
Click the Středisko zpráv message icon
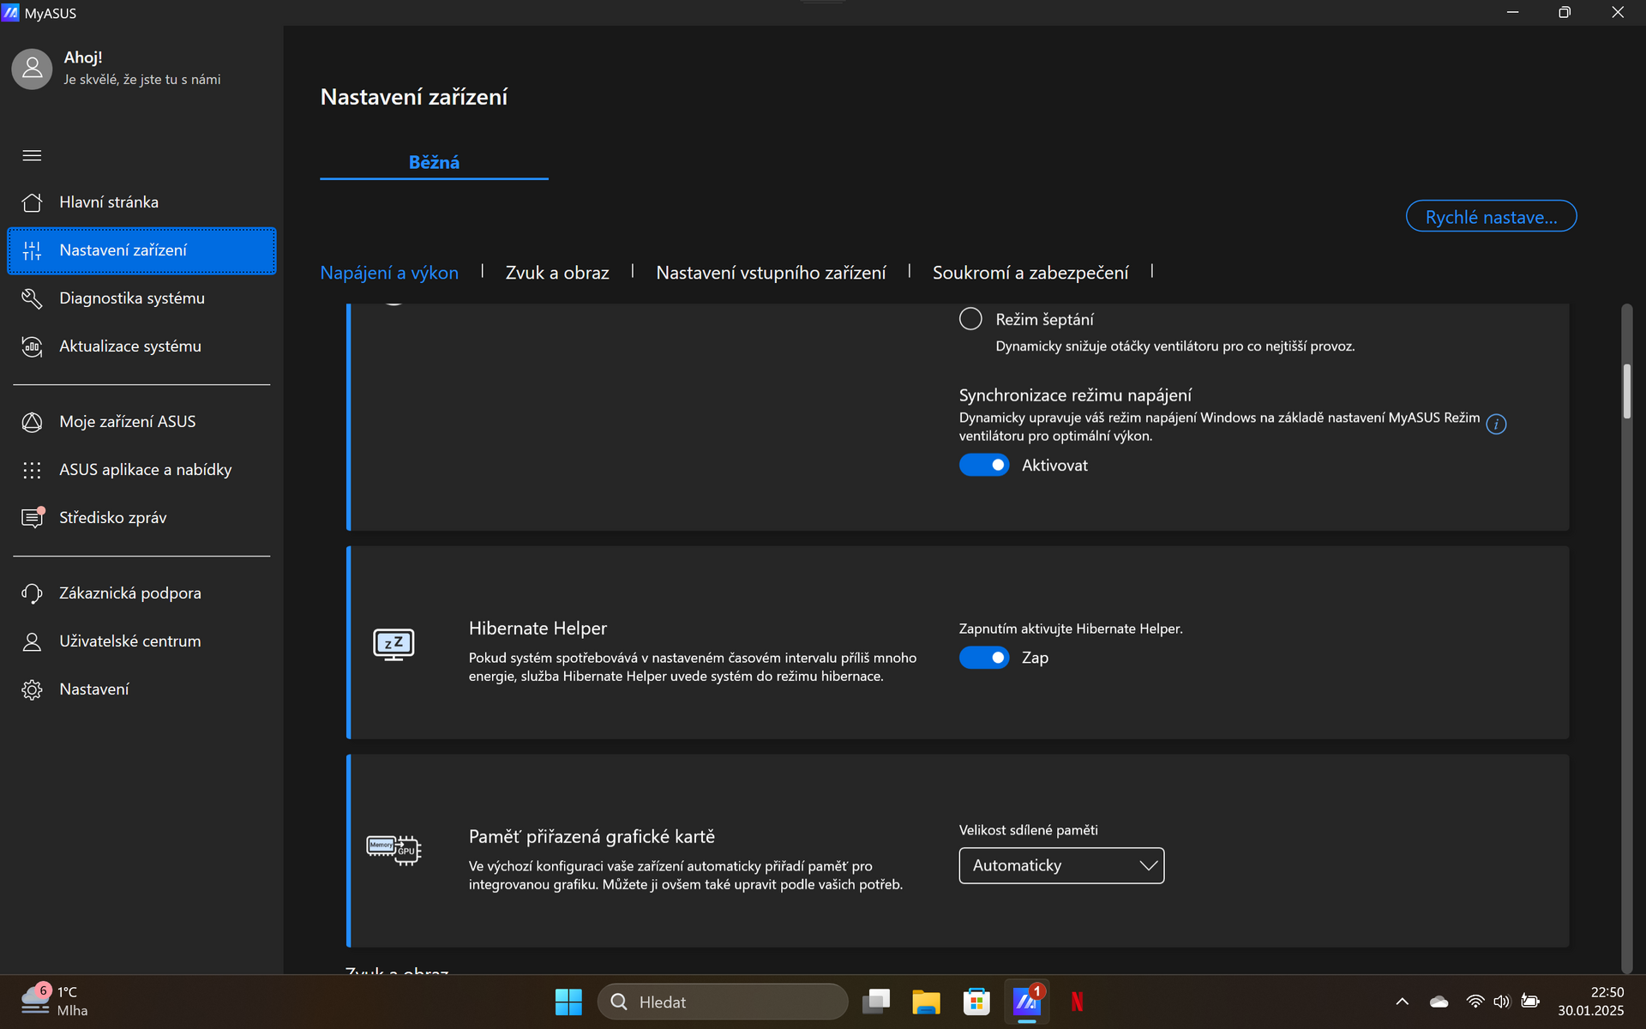click(33, 518)
